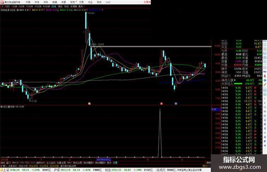The image size is (267, 172).
Task: Switch sub-indicator to 主力监控
Action: point(51,163)
